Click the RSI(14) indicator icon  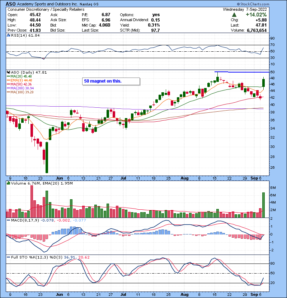[8, 35]
